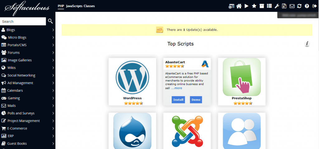319x149 pixels.
Task: Click the Image Galleries picture icon
Action: point(4,60)
